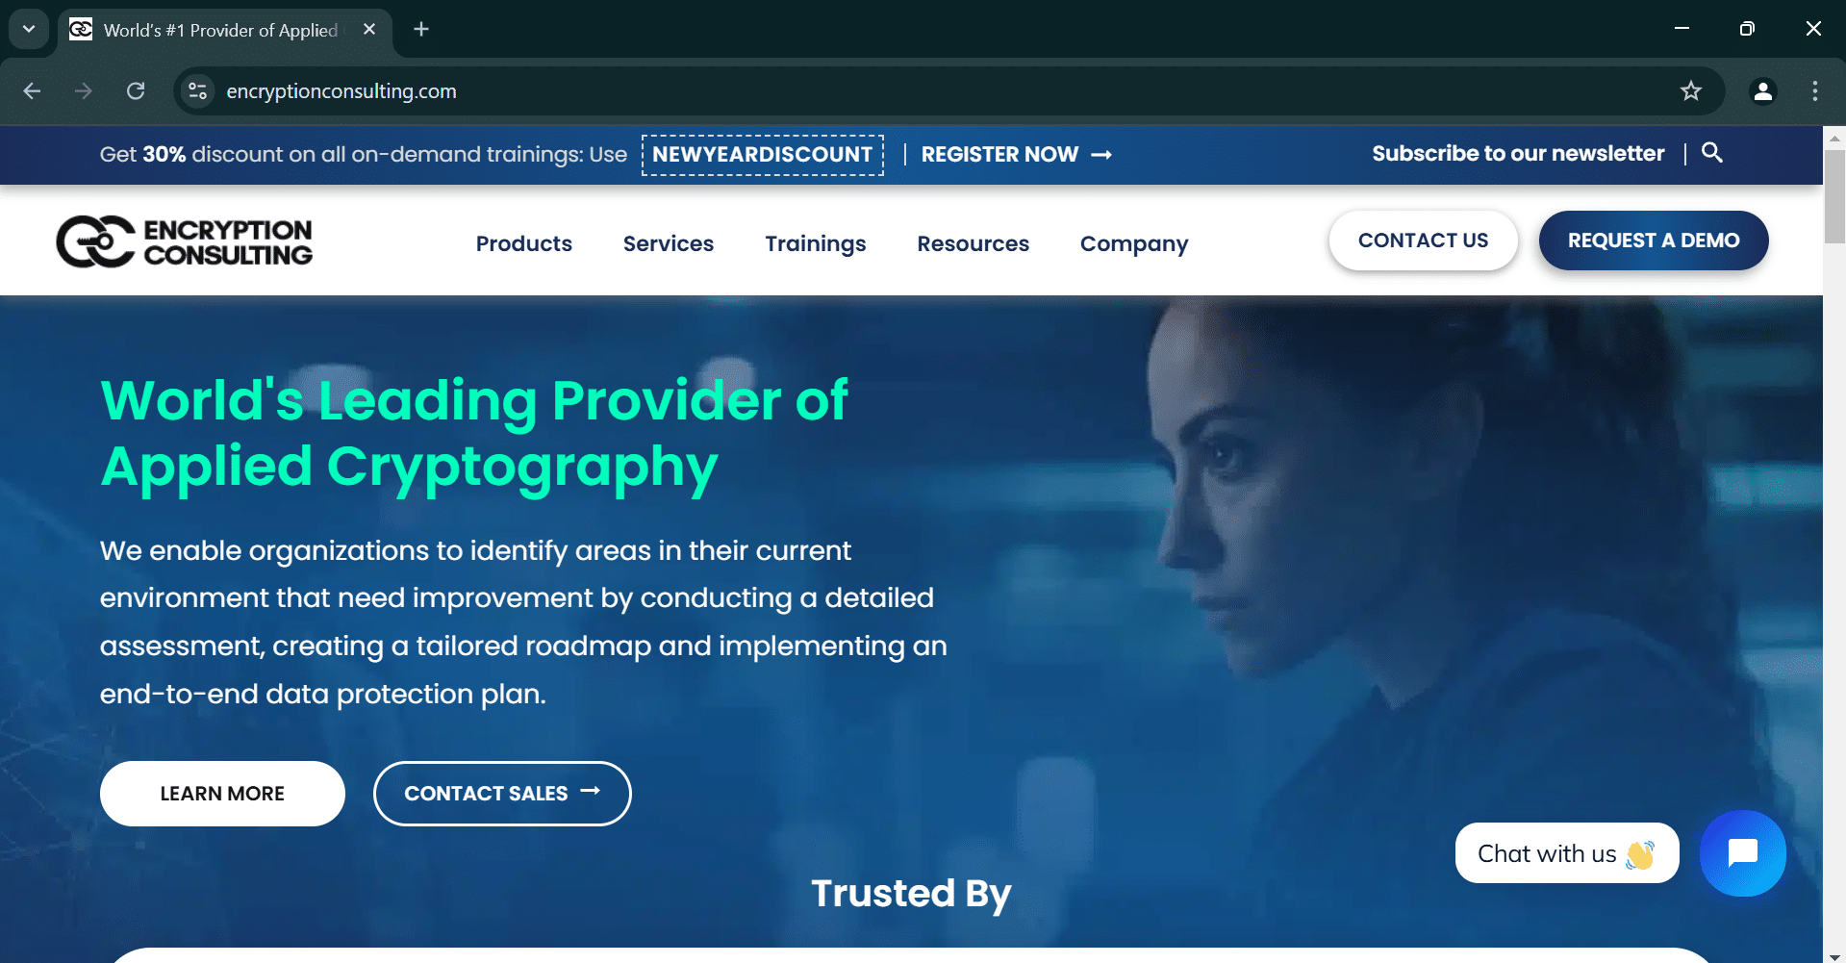Viewport: 1846px width, 963px height.
Task: Open the Trainings menu item
Action: click(816, 243)
